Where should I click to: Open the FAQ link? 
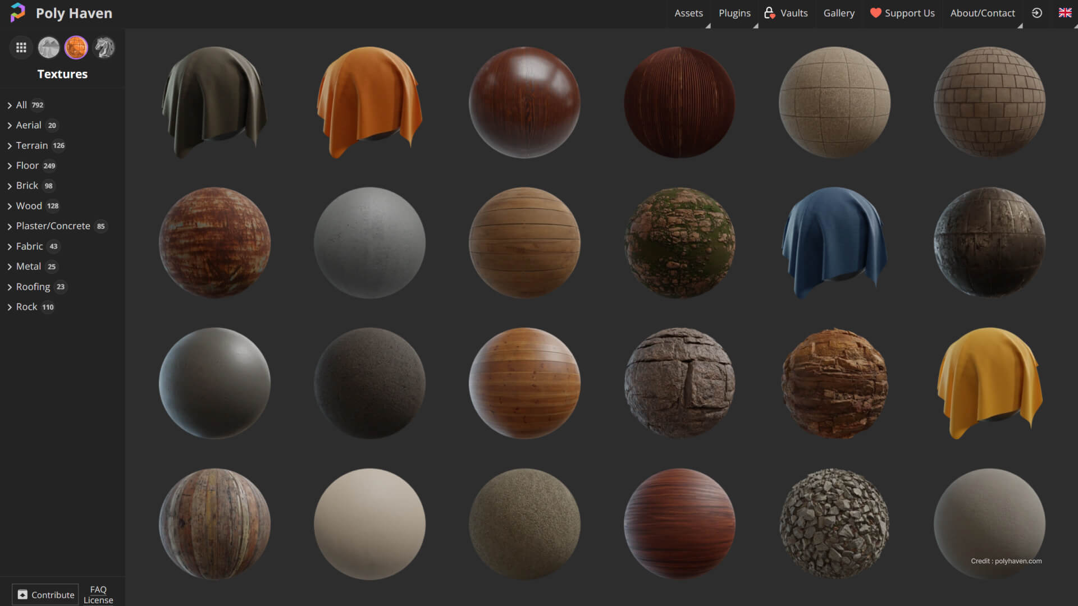98,589
